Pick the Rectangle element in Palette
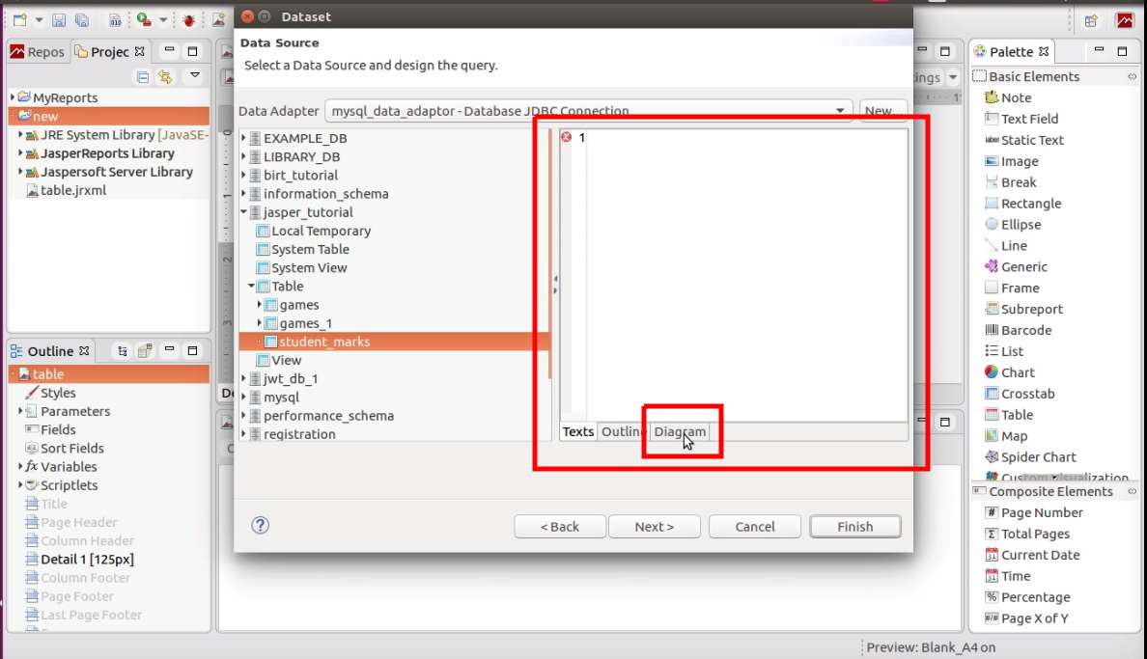The width and height of the screenshot is (1147, 659). (1022, 204)
